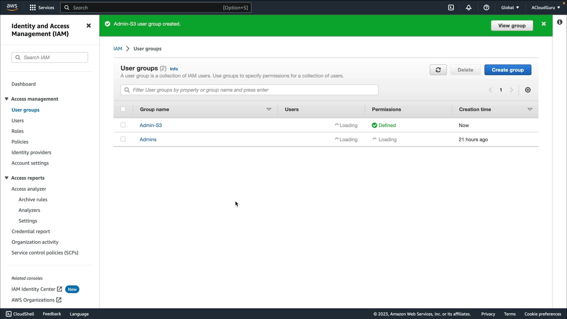Open the help question mark icon
Viewport: 567px width, 319px height.
[x=486, y=8]
